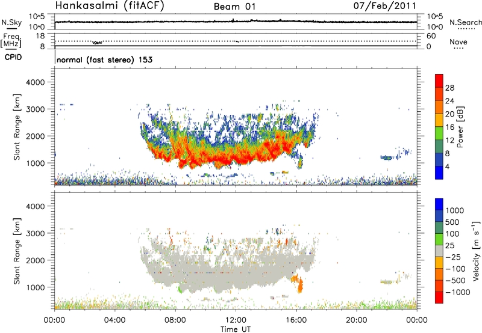
Task: Click the date '07/Feb/2011'
Action: click(x=384, y=5)
